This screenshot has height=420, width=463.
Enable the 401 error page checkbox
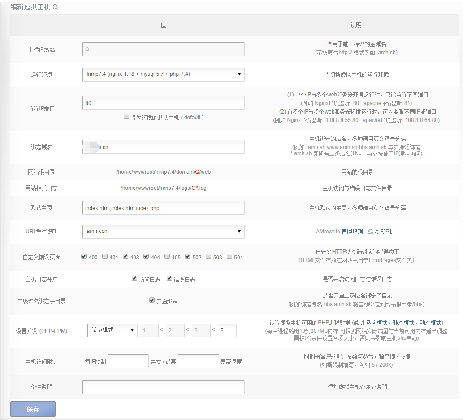pyautogui.click(x=105, y=257)
